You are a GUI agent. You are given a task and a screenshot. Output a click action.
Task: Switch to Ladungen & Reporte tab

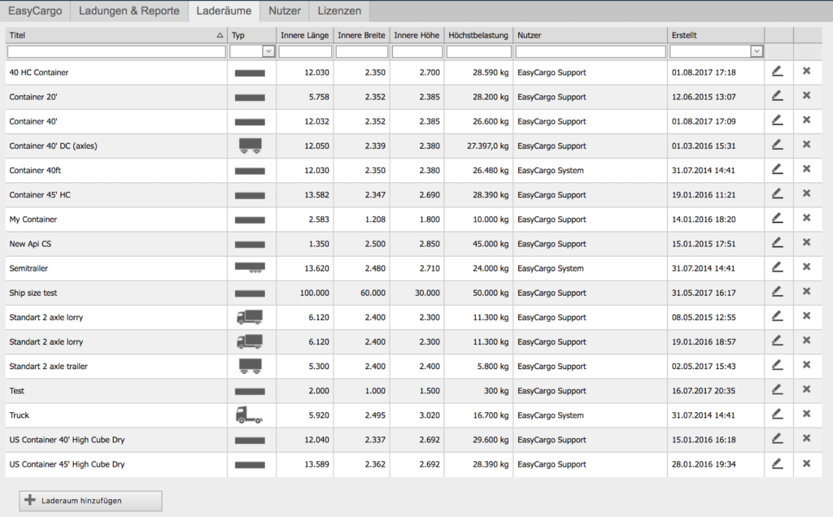click(x=129, y=11)
